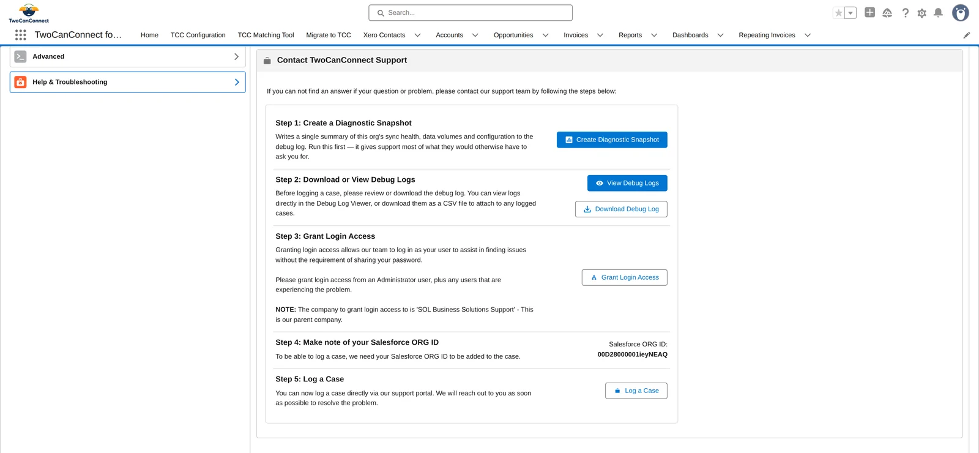Click the Help & Troubleshooting orange icon
The width and height of the screenshot is (979, 453).
tap(20, 82)
